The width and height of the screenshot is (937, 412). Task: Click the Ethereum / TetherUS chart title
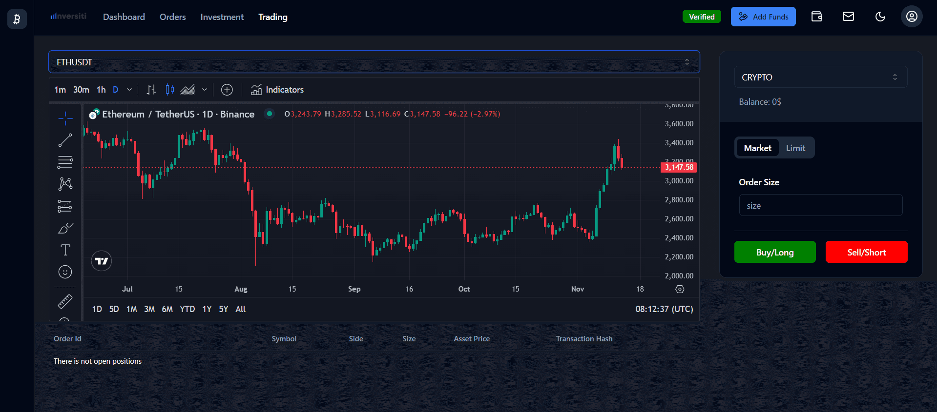tap(178, 114)
